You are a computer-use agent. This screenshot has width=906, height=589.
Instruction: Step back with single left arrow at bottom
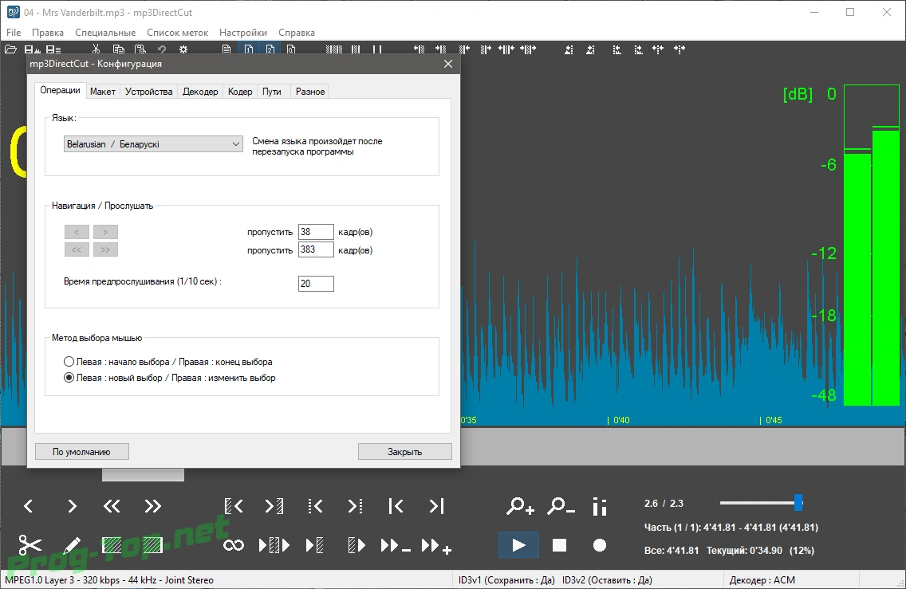pos(29,506)
